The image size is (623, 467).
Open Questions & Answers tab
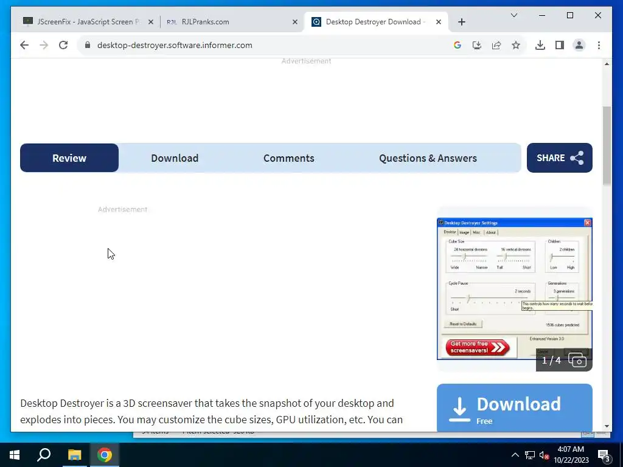pos(428,158)
